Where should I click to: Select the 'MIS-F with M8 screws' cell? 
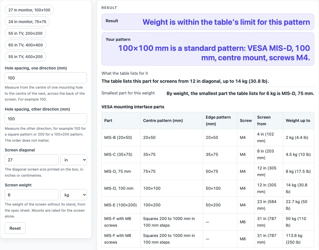point(121,239)
